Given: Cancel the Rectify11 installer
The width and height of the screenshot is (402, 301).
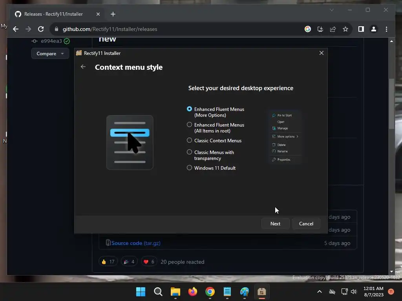Looking at the screenshot, I should coord(306,224).
